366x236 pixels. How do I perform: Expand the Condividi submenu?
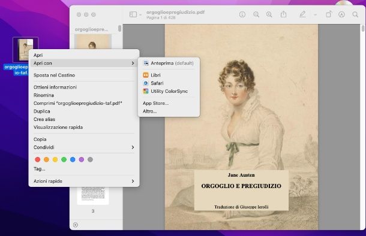click(x=84, y=147)
